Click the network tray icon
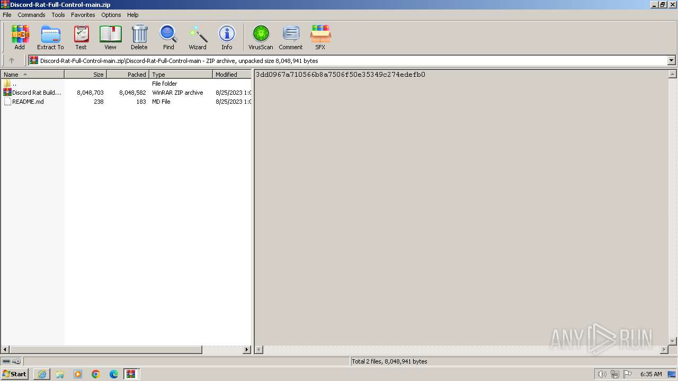 coord(615,374)
